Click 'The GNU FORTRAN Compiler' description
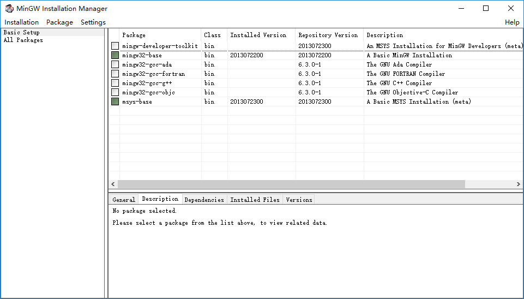This screenshot has height=299, width=524. pos(406,74)
